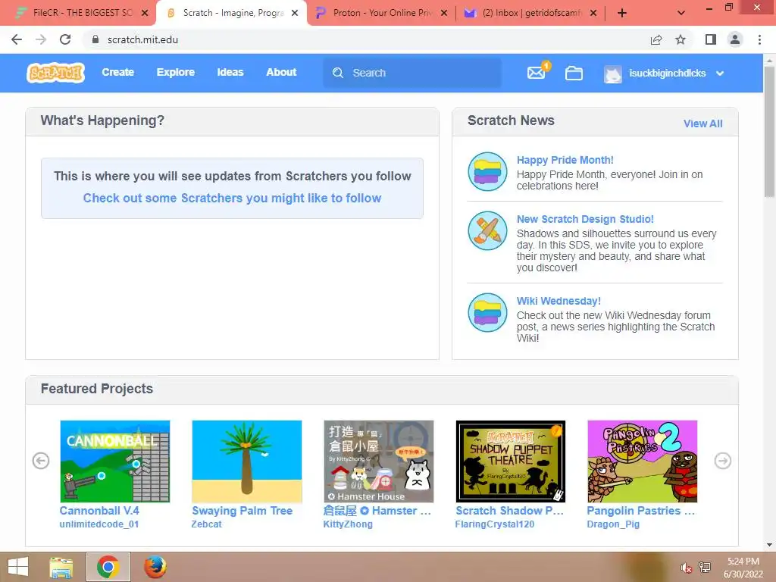This screenshot has height=582, width=776.
Task: Reload the Scratch page
Action: click(65, 39)
